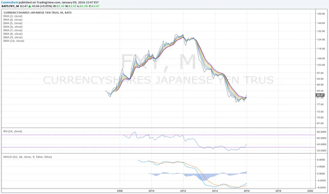Click the 150.00 price axis label
Image resolution: width=329 pixels, height=194 pixels.
(x=321, y=14)
